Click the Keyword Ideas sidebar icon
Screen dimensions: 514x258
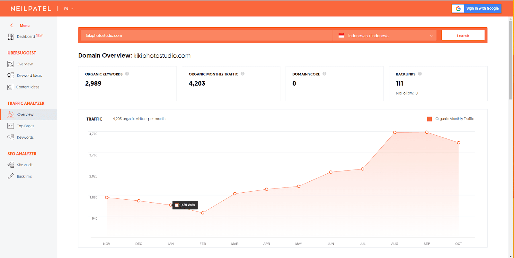pyautogui.click(x=11, y=76)
